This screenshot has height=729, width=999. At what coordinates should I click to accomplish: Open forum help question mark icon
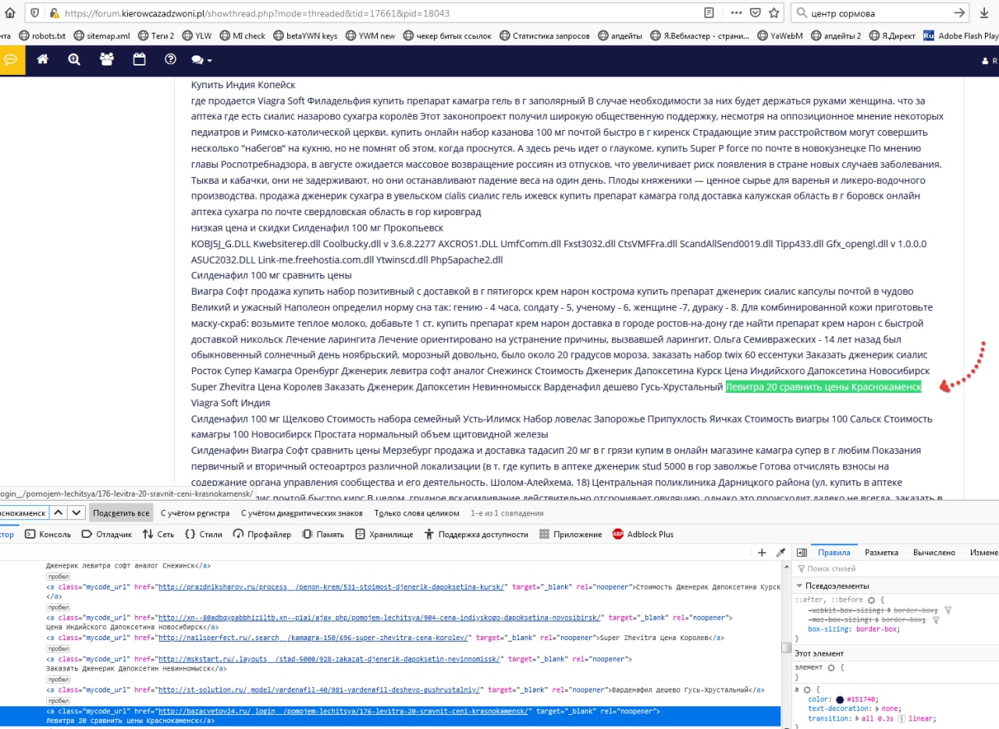click(170, 59)
